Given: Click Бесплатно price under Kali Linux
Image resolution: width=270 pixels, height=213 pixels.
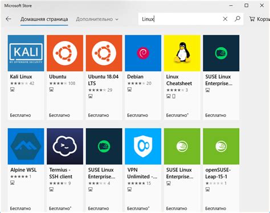Looking at the screenshot, I should click(21, 115).
